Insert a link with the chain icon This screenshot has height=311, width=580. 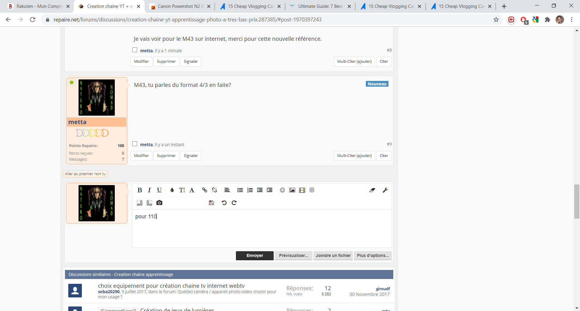click(x=205, y=190)
